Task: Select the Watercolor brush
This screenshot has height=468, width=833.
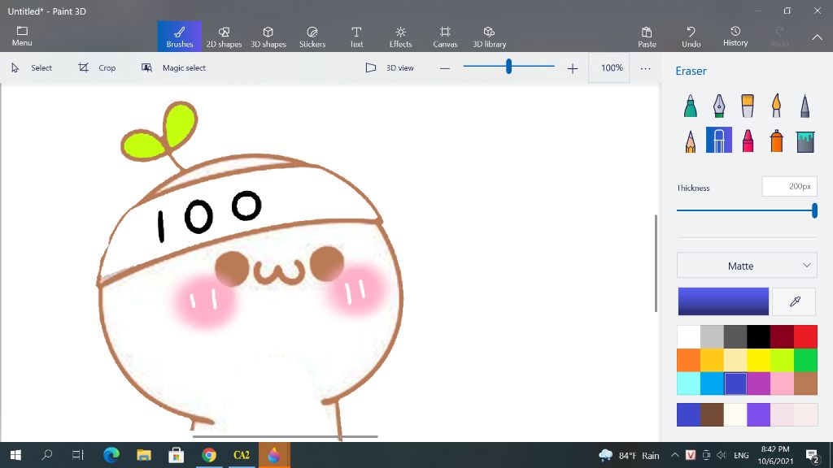Action: tap(776, 106)
